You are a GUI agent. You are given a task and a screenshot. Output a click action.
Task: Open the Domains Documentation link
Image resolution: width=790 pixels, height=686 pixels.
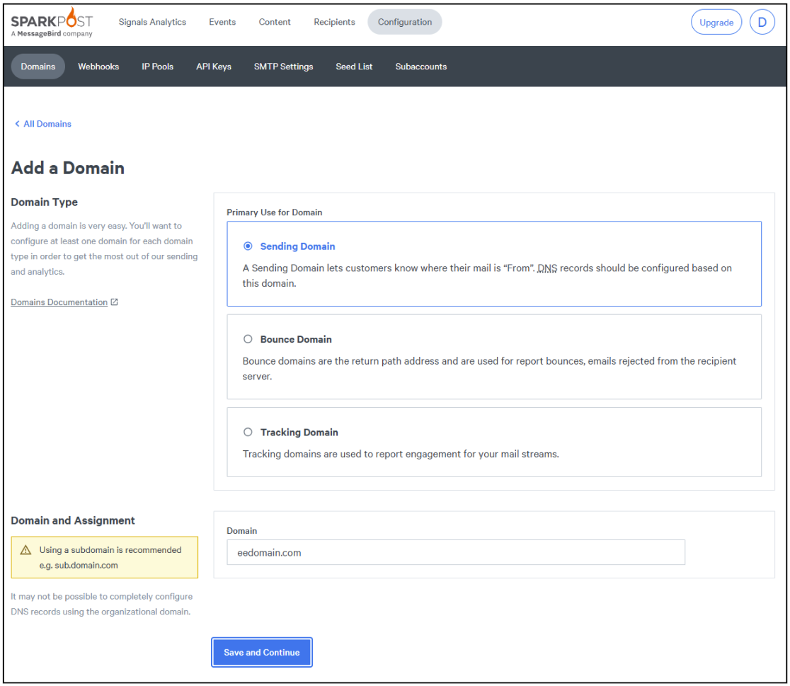(59, 302)
